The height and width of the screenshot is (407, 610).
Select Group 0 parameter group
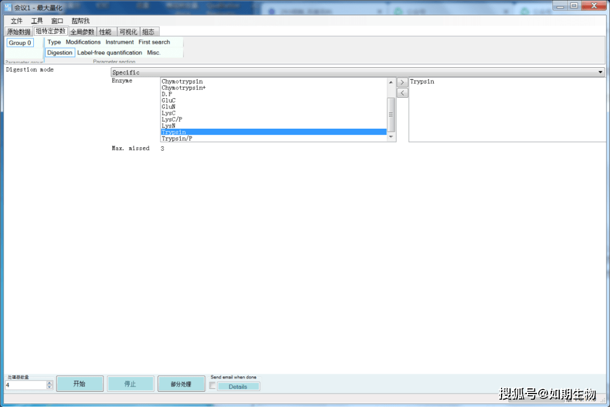(x=20, y=43)
